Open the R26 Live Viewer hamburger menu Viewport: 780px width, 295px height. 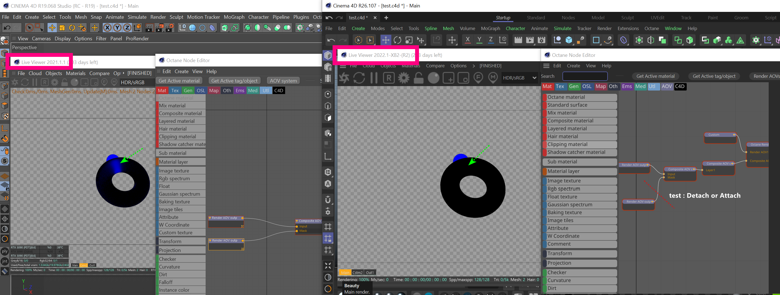click(343, 66)
